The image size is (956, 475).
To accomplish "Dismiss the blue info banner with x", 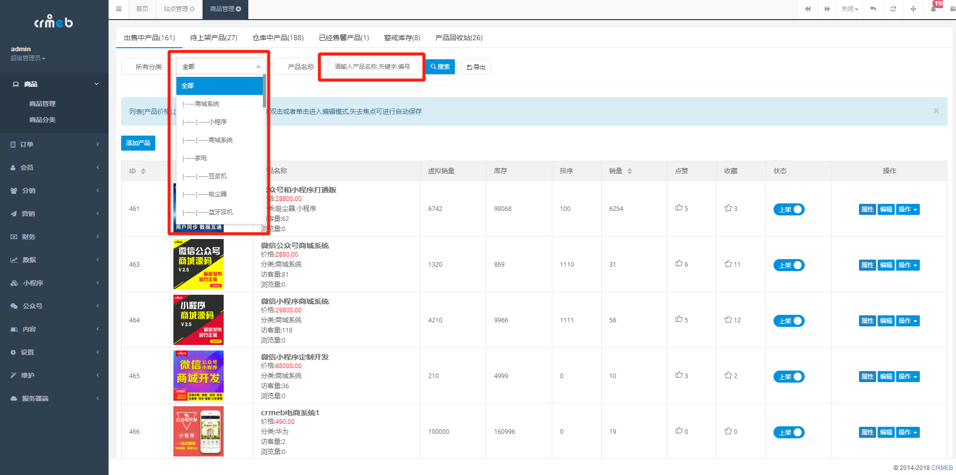I will pos(936,111).
